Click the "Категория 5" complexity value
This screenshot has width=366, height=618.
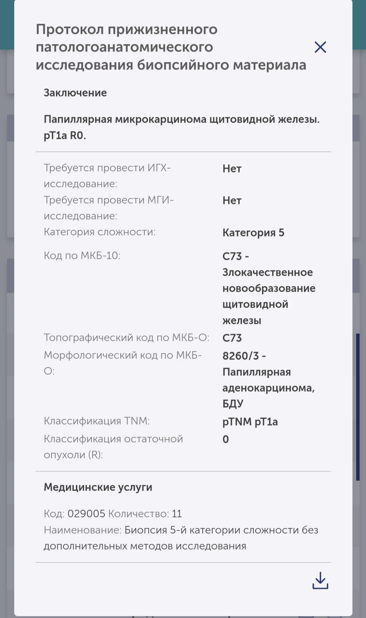[x=253, y=233]
